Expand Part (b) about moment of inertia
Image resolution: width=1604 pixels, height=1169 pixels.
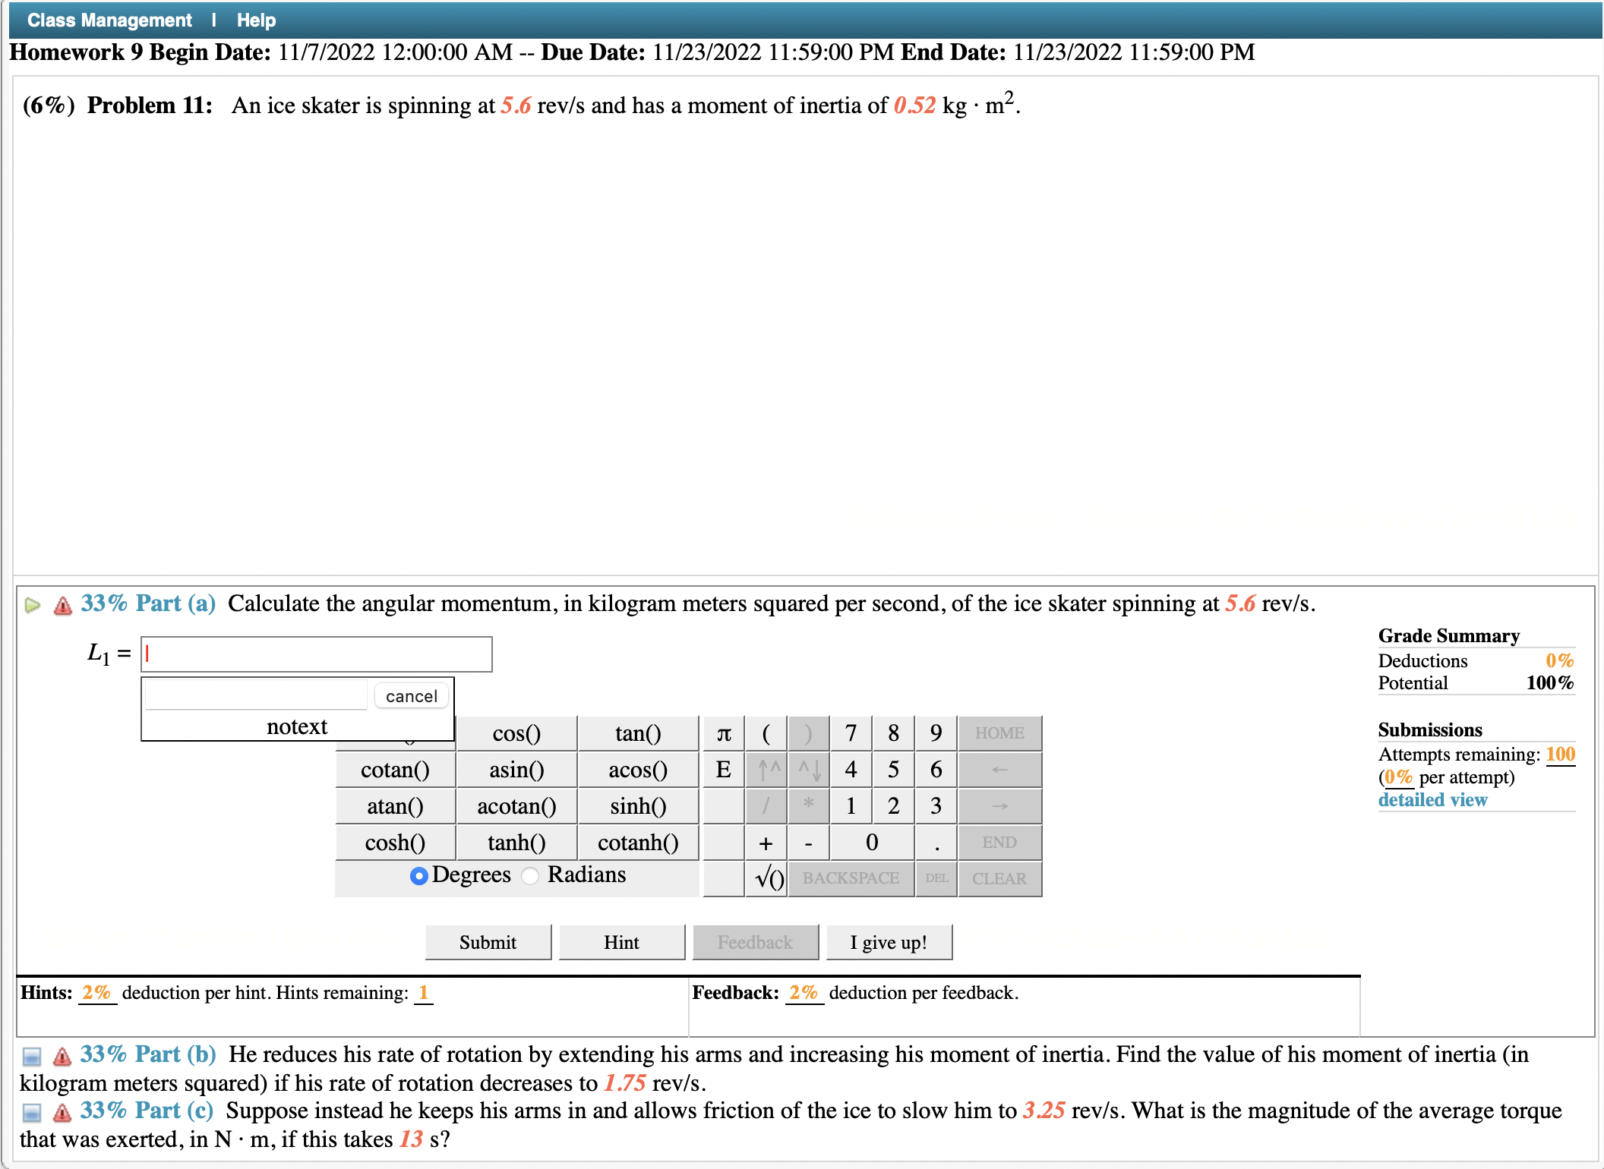31,1054
